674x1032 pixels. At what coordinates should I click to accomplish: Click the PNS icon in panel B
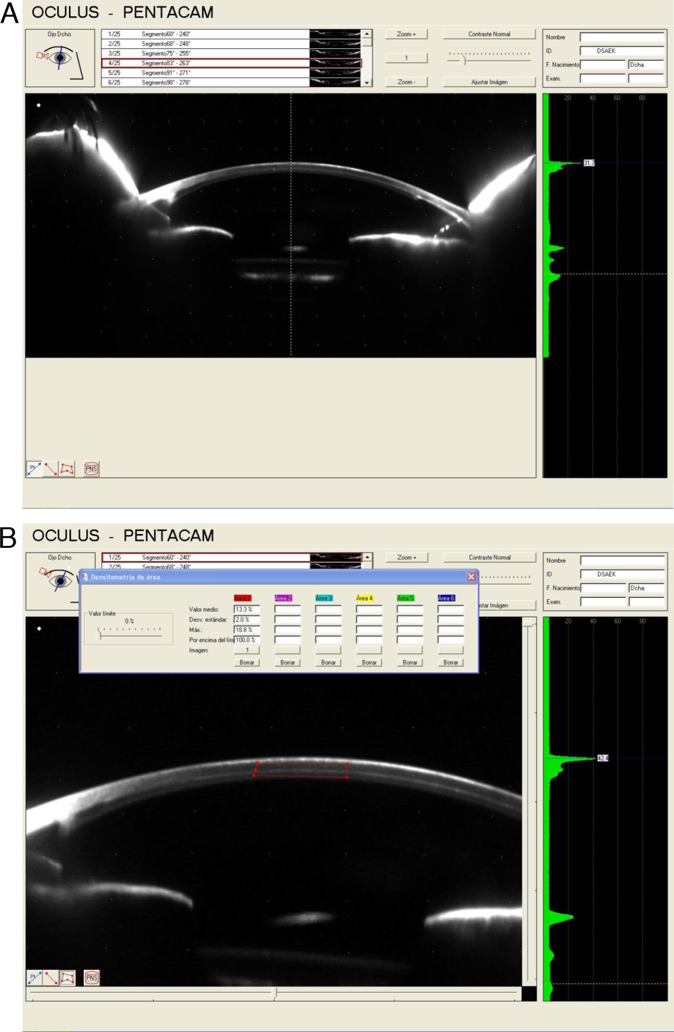pyautogui.click(x=91, y=978)
